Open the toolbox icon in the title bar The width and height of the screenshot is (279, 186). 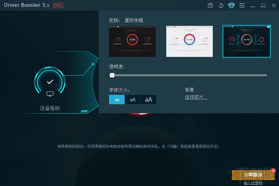[210, 5]
